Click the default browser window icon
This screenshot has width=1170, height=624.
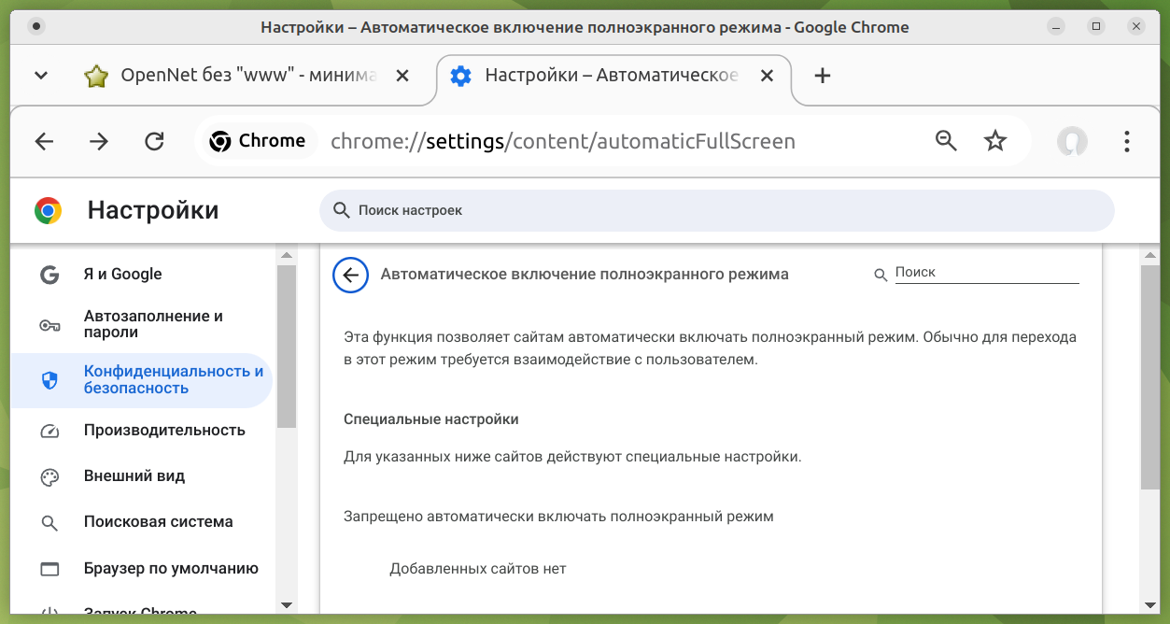pyautogui.click(x=49, y=569)
